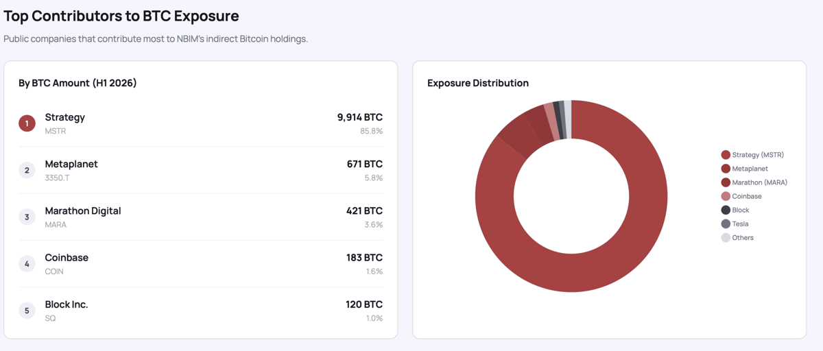Toggle Coinbase legend label

tap(747, 196)
